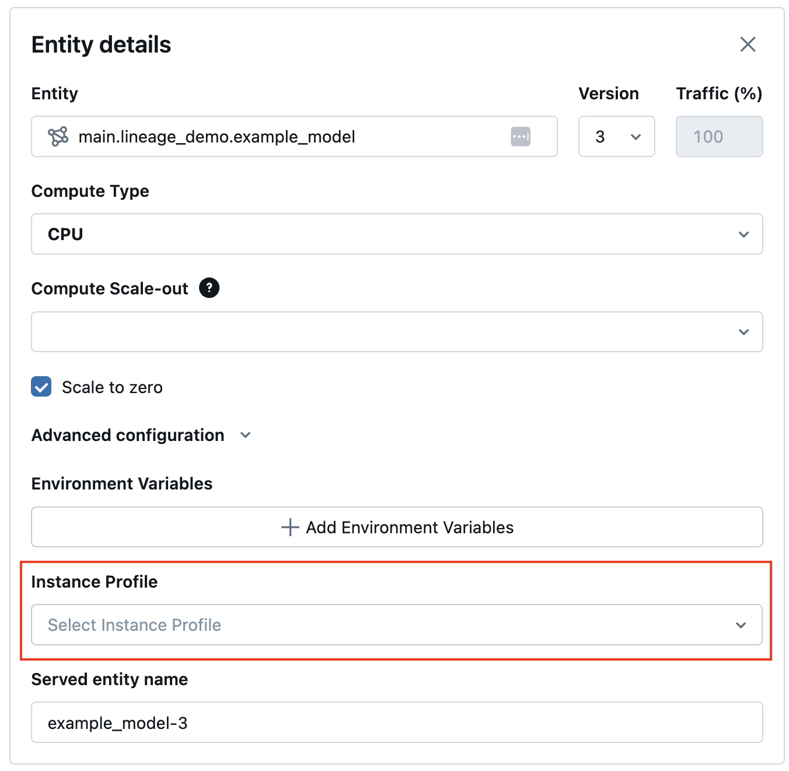The image size is (789, 771).
Task: Close the Entity details dialog
Action: [x=748, y=44]
